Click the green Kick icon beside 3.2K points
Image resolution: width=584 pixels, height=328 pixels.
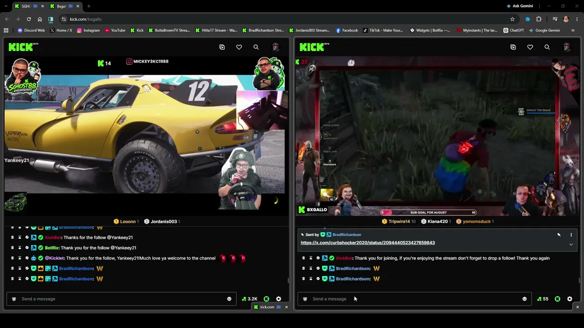(x=266, y=299)
